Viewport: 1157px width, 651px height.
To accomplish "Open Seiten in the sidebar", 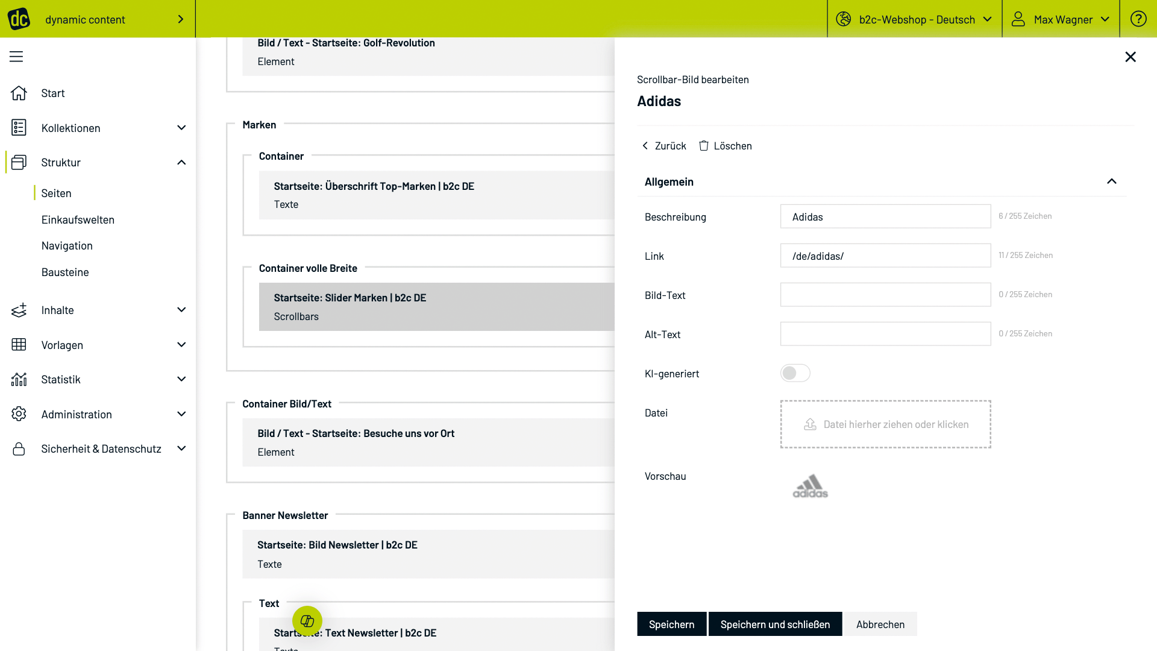I will tap(56, 193).
